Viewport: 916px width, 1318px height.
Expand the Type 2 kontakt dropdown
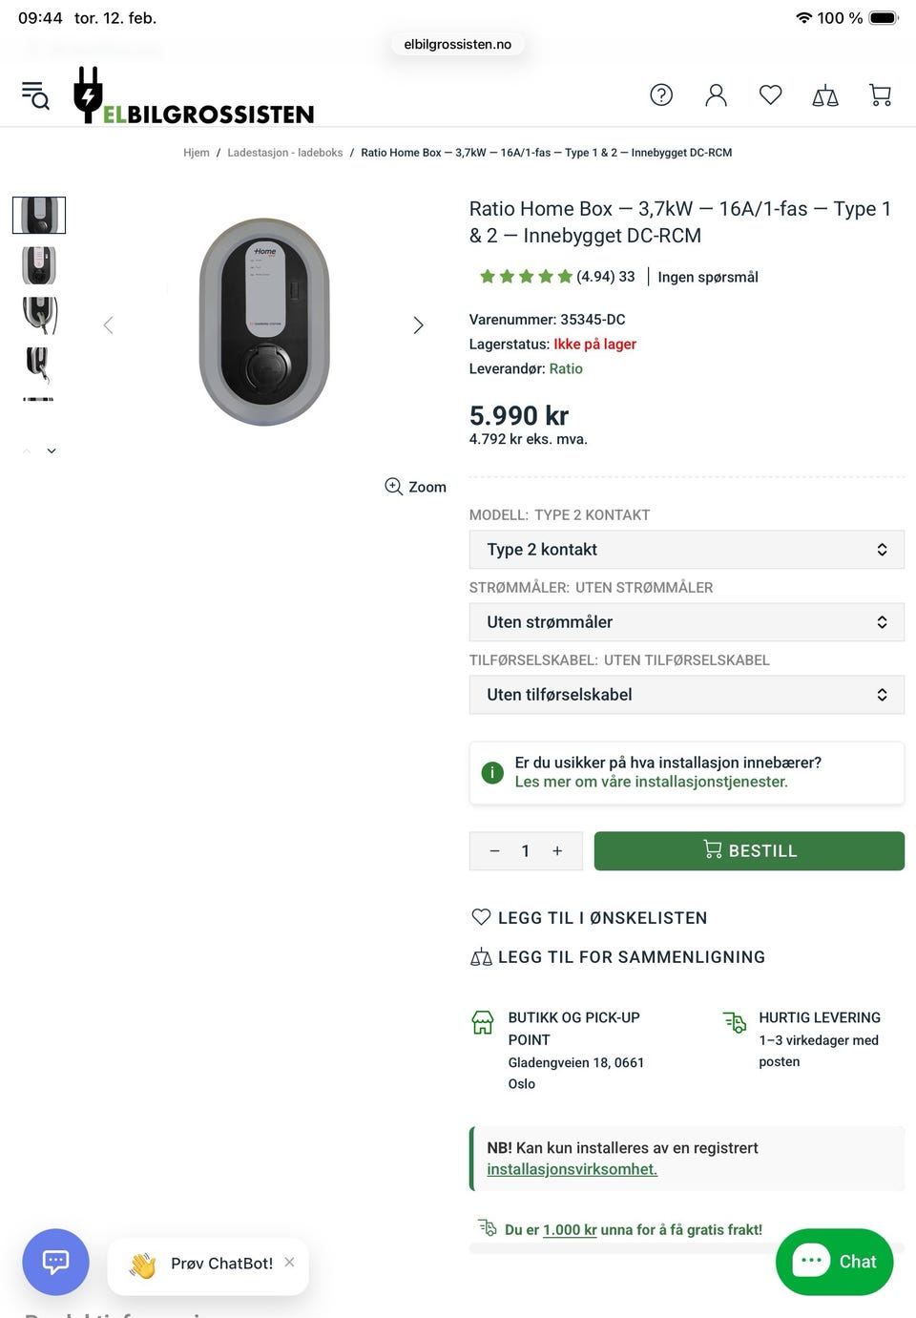686,550
